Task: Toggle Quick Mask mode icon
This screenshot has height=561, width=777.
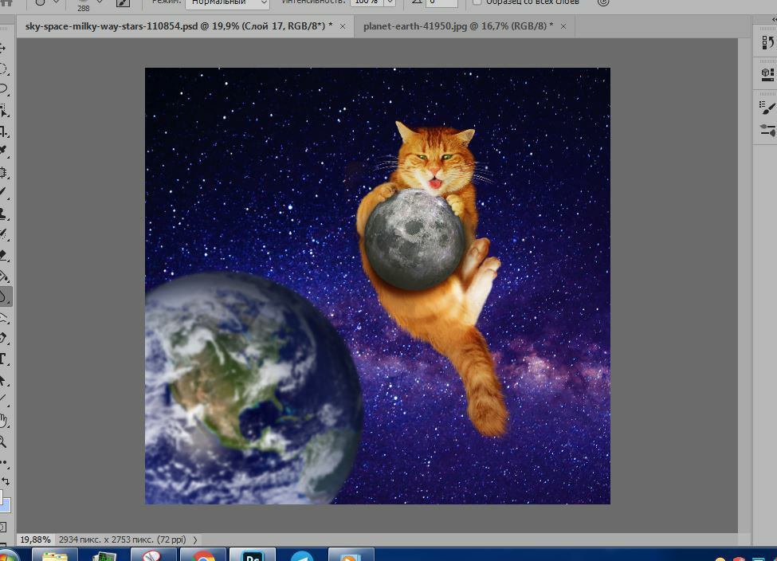Action: point(3,528)
